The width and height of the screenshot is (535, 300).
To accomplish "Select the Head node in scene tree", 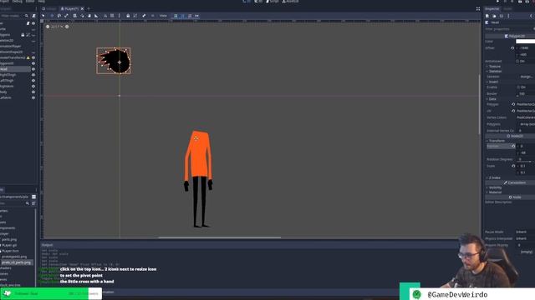I will click(15, 69).
